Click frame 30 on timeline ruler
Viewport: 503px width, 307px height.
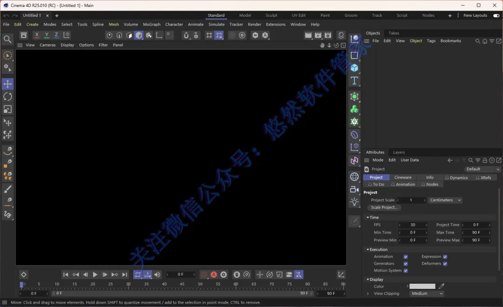click(129, 284)
